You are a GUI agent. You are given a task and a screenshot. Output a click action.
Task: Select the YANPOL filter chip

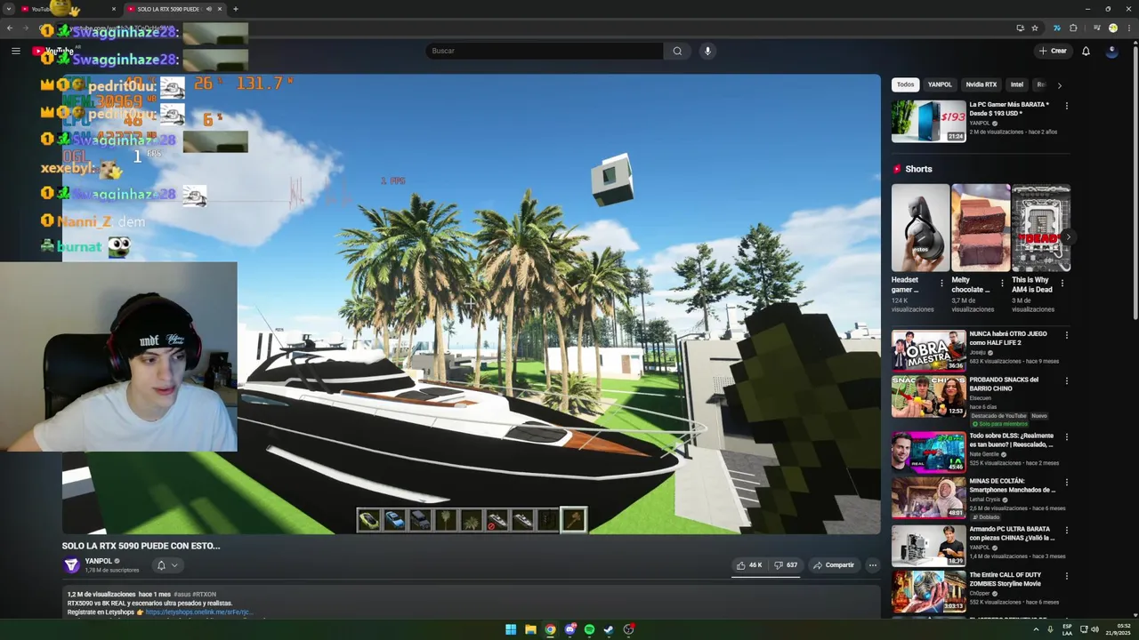point(940,84)
